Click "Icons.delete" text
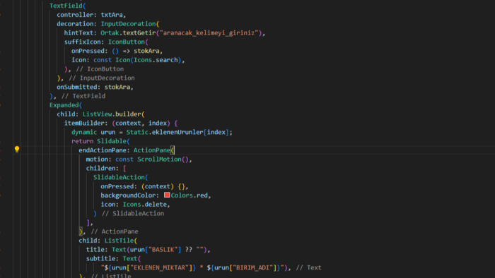Viewport: 495px width, 278px height. [x=145, y=205]
